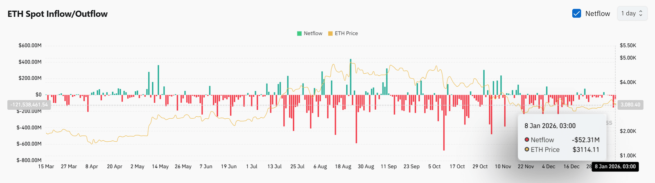Click the $5.50K right axis label

(x=628, y=45)
